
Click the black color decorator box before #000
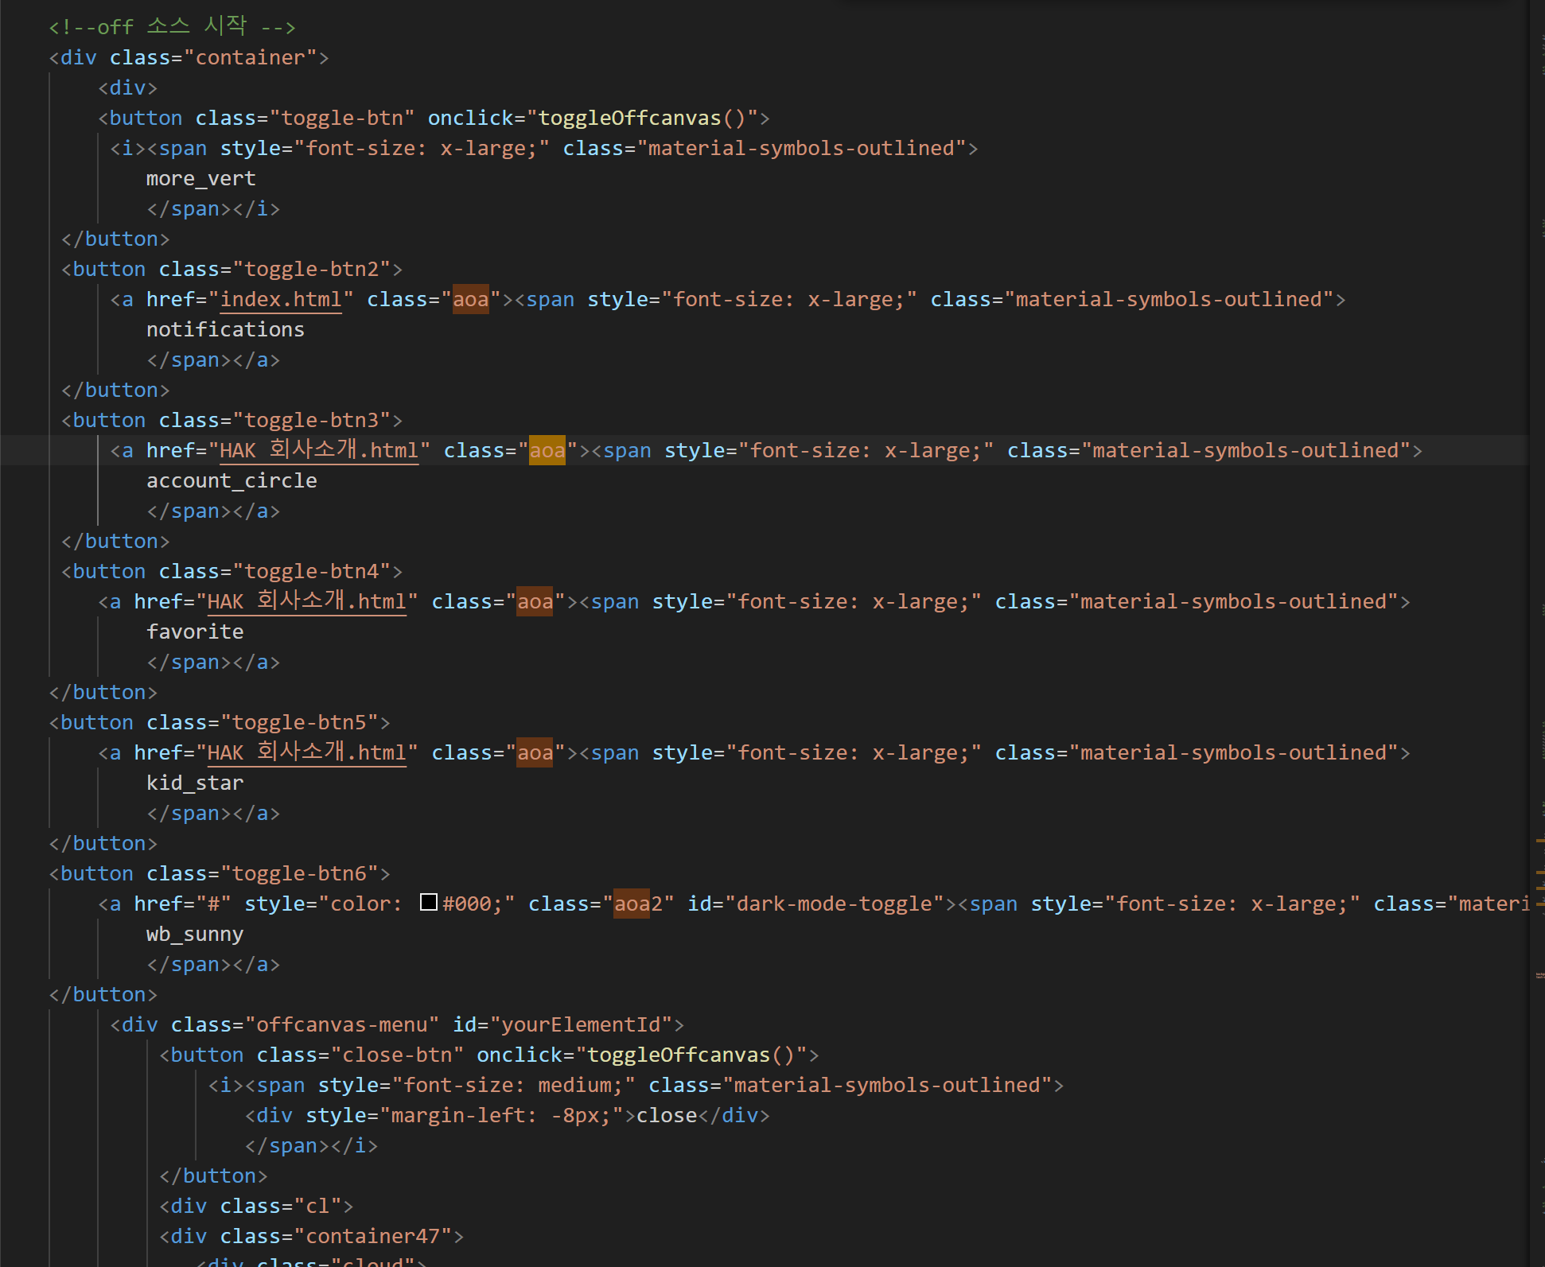[429, 902]
